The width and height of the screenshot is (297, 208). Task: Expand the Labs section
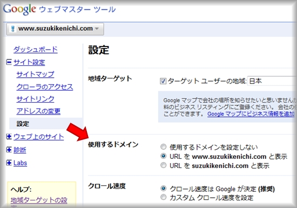[x=9, y=163]
